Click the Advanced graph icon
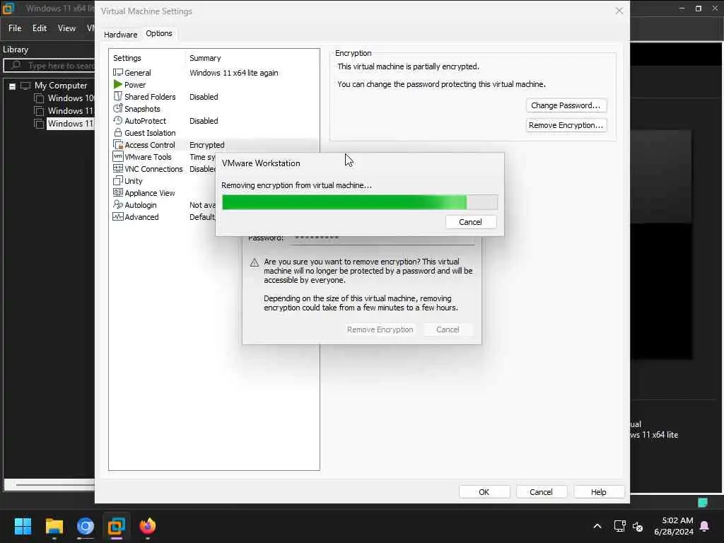The width and height of the screenshot is (724, 543). pyautogui.click(x=118, y=216)
